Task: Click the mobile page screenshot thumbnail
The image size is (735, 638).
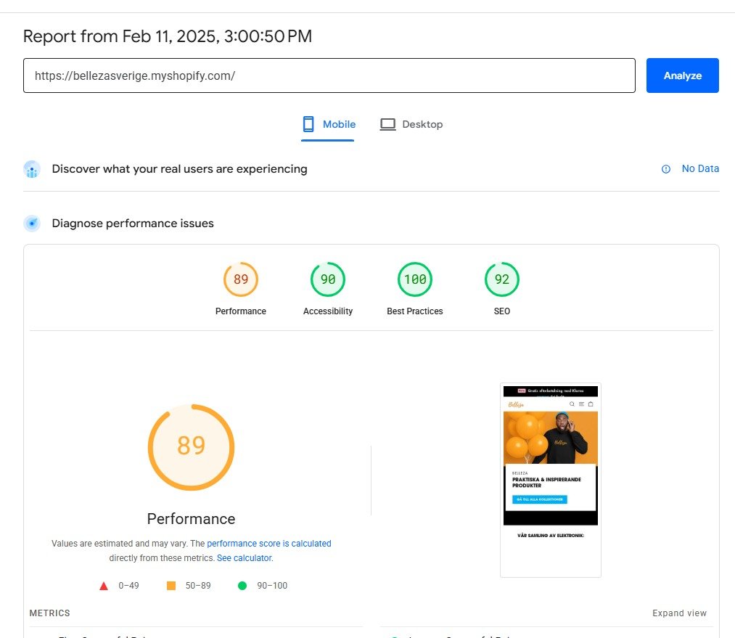Action: pos(550,479)
